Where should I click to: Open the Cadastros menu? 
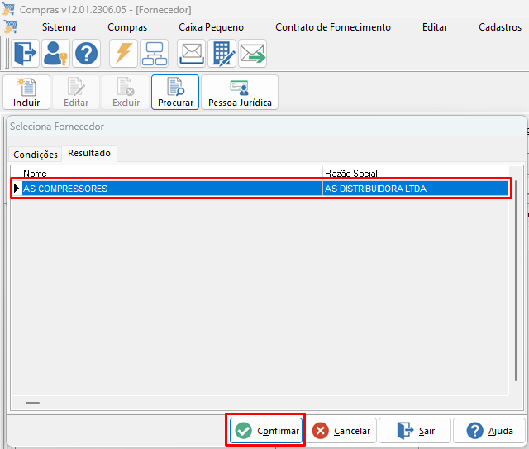pyautogui.click(x=500, y=27)
